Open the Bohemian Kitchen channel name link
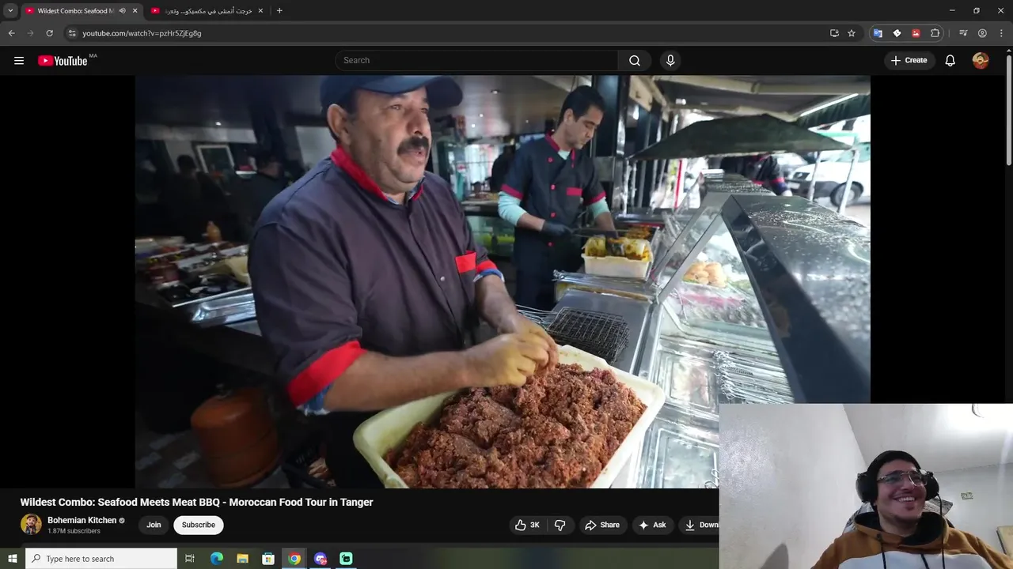Viewport: 1013px width, 569px height. pyautogui.click(x=82, y=520)
